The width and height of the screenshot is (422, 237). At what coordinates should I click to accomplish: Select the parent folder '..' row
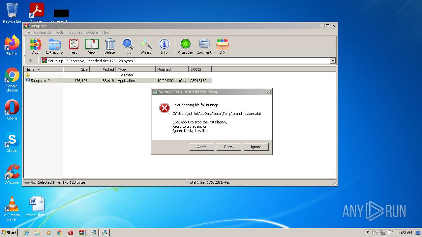118,75
